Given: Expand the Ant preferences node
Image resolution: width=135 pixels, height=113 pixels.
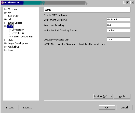Looking at the screenshot, I should [x=5, y=13].
